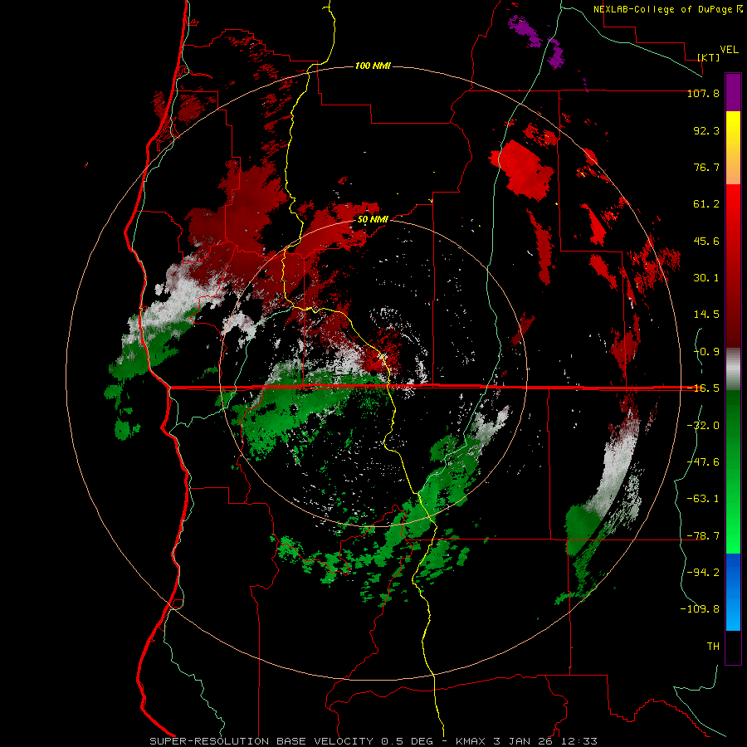
Task: Select the 45.6 legend value
Action: (x=706, y=241)
